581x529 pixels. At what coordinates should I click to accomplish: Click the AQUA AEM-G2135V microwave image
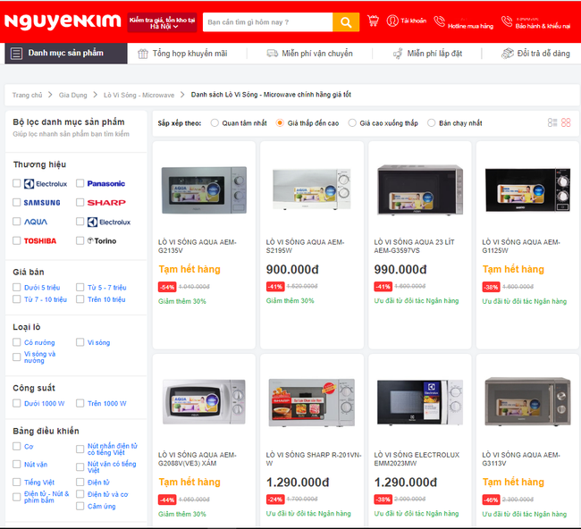[x=204, y=190]
